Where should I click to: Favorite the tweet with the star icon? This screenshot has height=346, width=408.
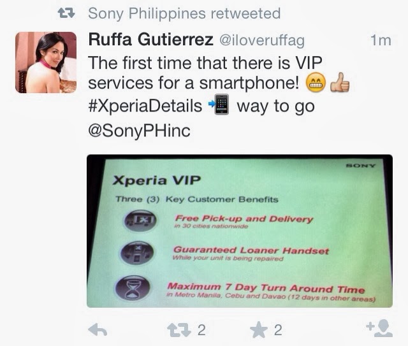click(x=259, y=330)
